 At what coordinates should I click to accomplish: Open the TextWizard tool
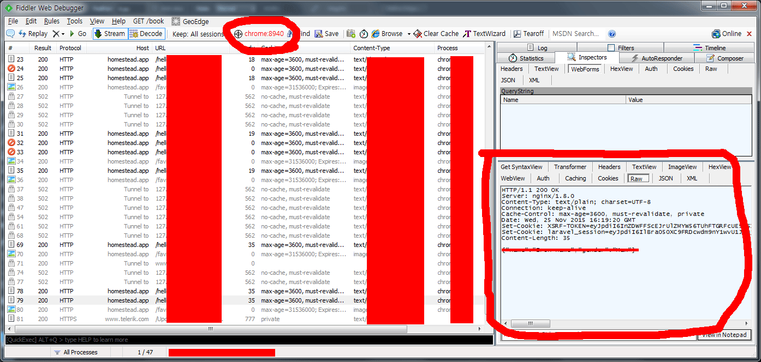[484, 34]
